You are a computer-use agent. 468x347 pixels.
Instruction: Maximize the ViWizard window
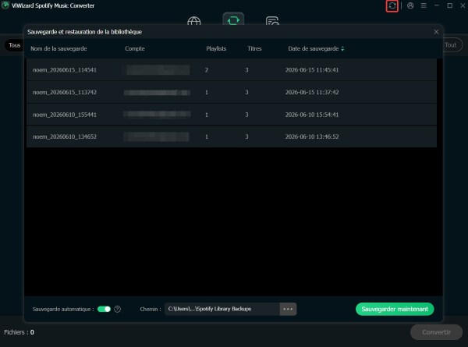pos(450,5)
